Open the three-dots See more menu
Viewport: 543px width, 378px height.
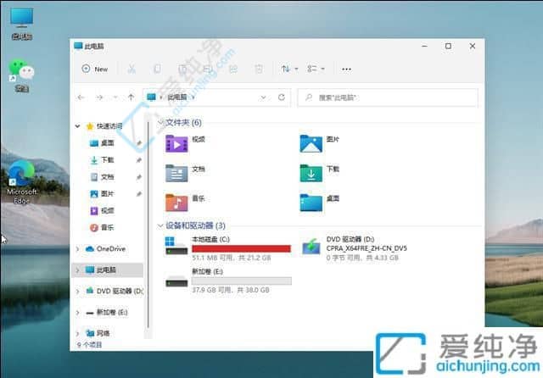346,69
